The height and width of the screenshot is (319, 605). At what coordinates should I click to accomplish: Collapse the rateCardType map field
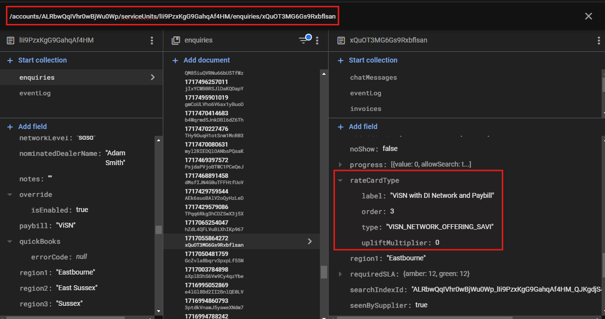coord(340,180)
